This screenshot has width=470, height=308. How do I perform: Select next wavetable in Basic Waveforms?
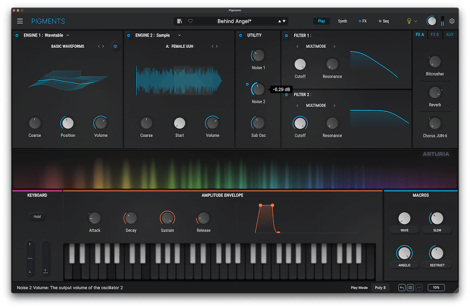[x=103, y=46]
